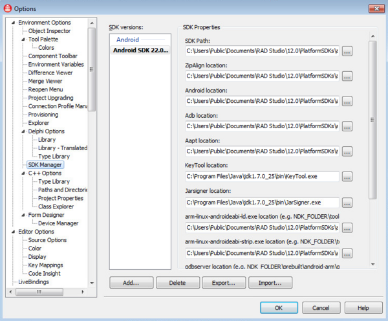The image size is (388, 321).
Task: Open Difference Viewer options
Action: click(x=50, y=73)
